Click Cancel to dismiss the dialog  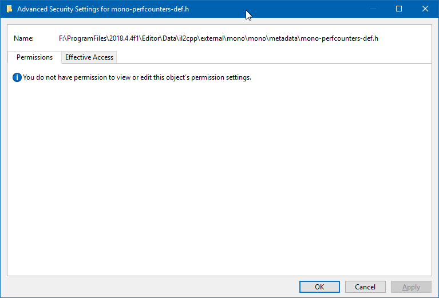(365, 287)
